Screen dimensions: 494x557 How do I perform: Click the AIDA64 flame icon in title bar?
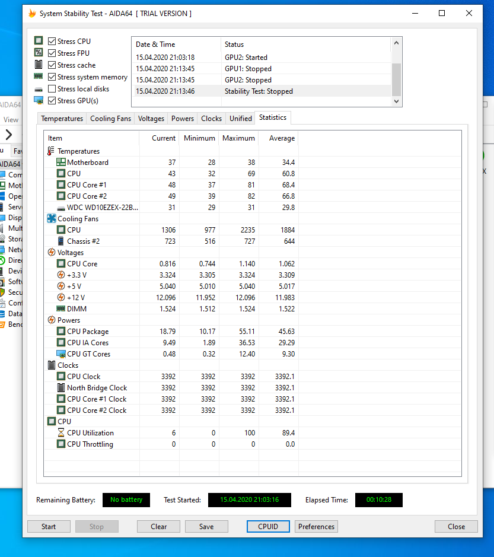32,14
